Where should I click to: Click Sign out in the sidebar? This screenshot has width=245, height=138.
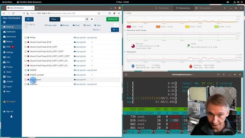tap(8, 112)
